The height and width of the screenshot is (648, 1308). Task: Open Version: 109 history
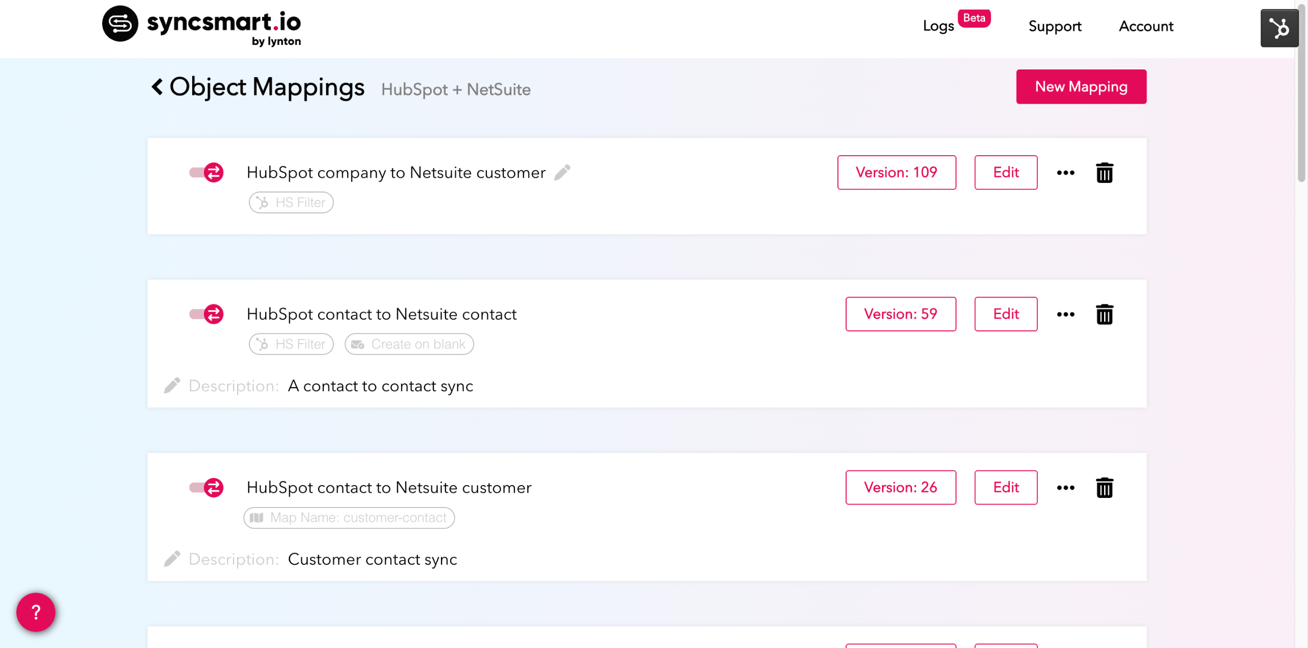tap(896, 173)
